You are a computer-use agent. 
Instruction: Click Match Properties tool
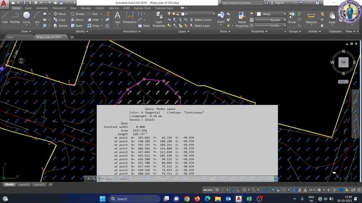point(242,20)
